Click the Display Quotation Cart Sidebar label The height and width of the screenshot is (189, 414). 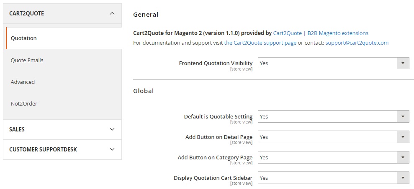tap(213, 178)
